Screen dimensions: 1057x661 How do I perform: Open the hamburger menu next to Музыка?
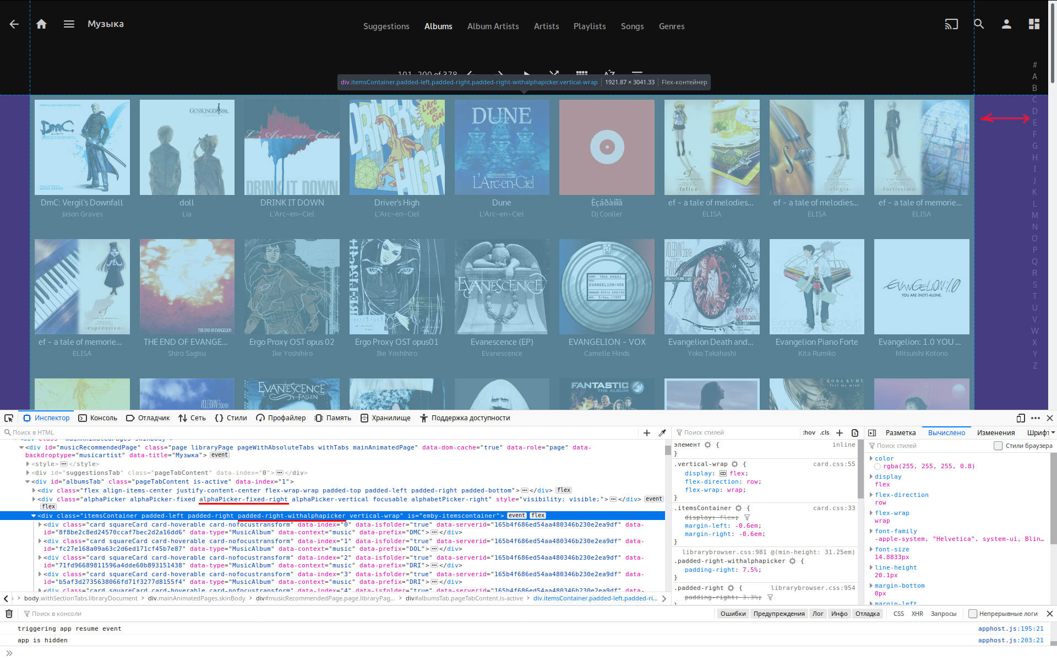(69, 24)
